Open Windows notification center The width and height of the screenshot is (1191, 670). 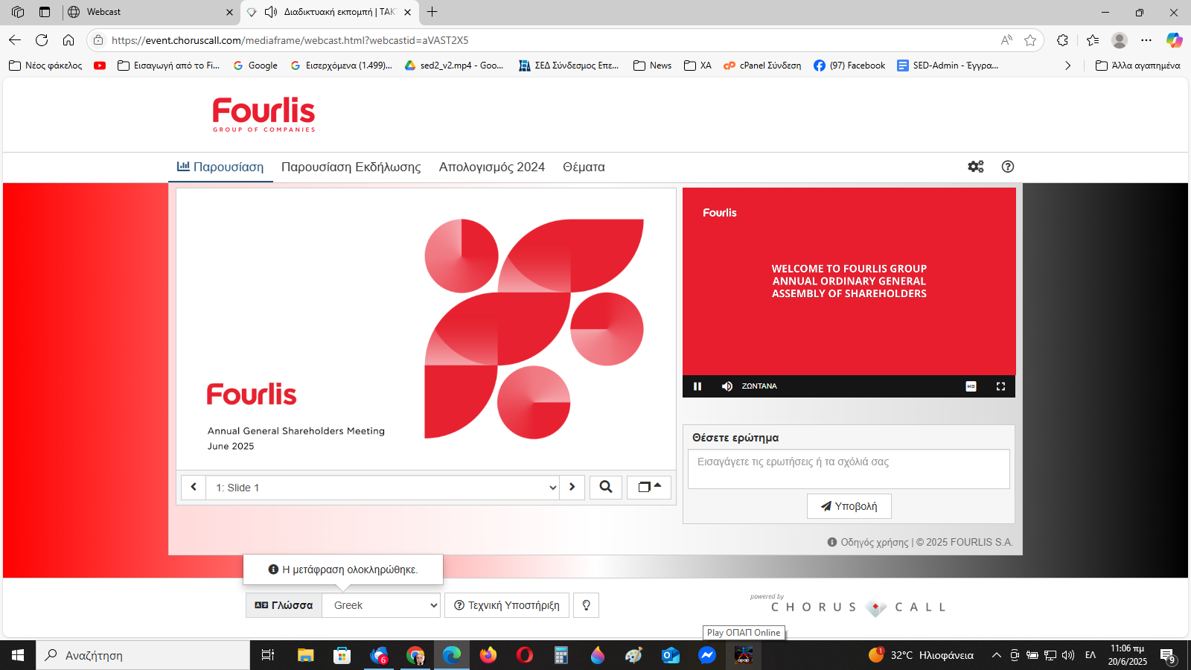1167,655
